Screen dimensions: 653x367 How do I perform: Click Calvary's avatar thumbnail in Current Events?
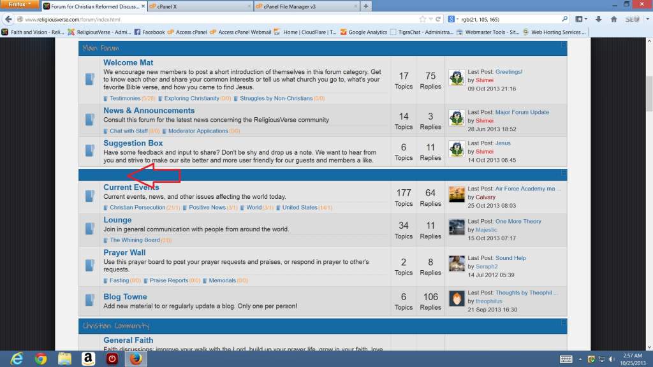[457, 194]
